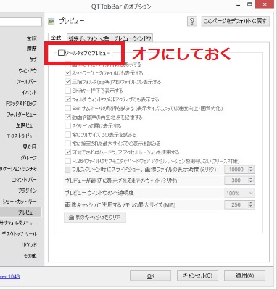Click the slideshow display time 10000 field
The image size is (277, 290).
tap(236, 169)
